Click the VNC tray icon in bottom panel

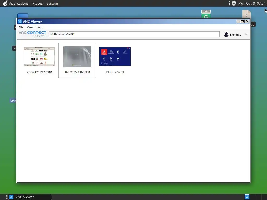pos(247,197)
